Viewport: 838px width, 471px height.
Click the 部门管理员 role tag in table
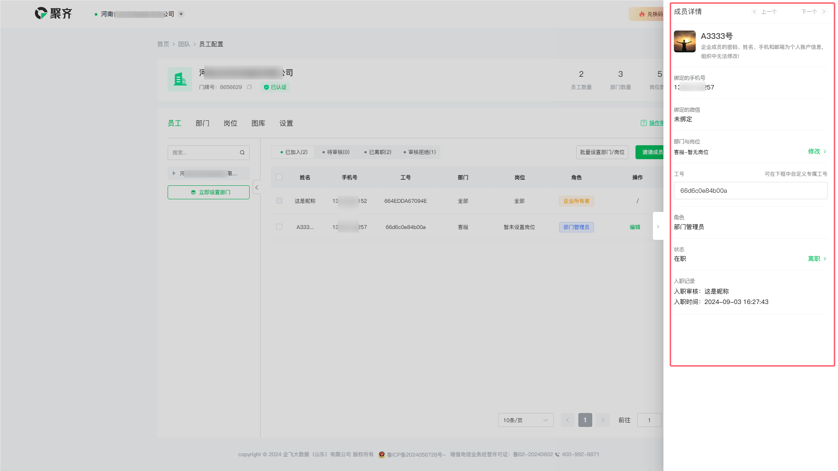click(577, 227)
